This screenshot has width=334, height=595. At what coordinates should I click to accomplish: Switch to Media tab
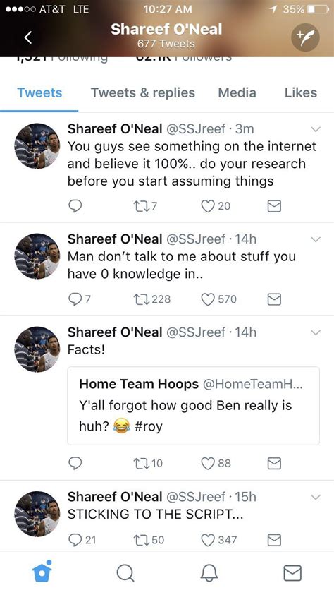pos(237,93)
